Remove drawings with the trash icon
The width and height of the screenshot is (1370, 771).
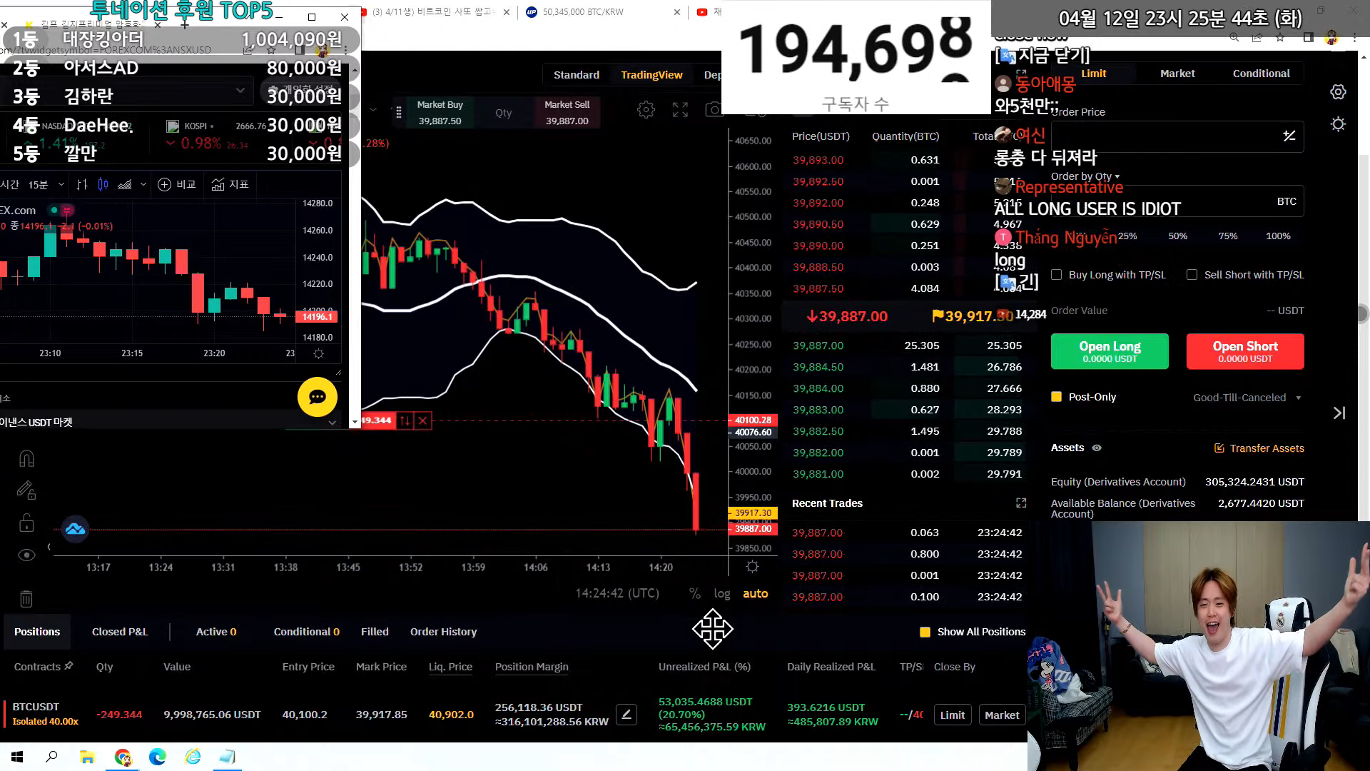(26, 598)
